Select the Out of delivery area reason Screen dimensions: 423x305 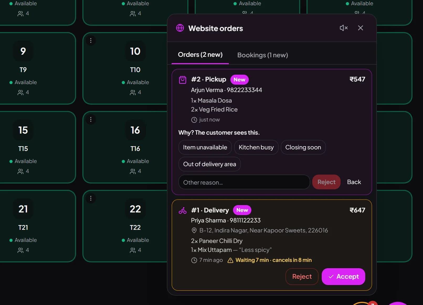coord(209,164)
